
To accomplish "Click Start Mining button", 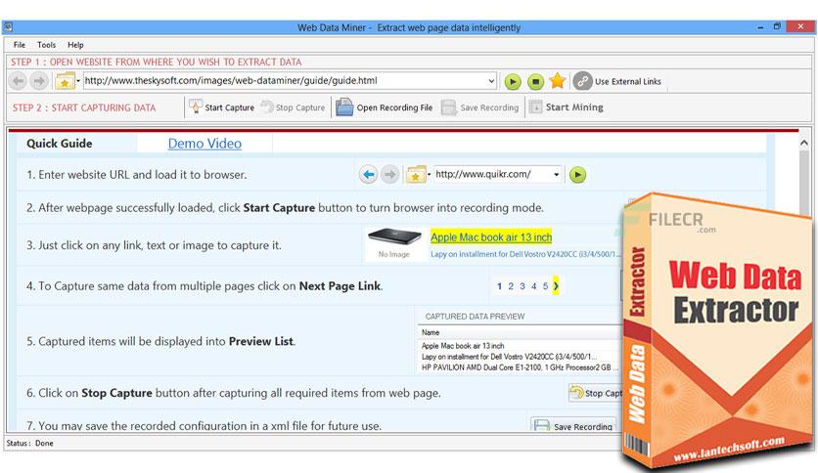I will (566, 107).
